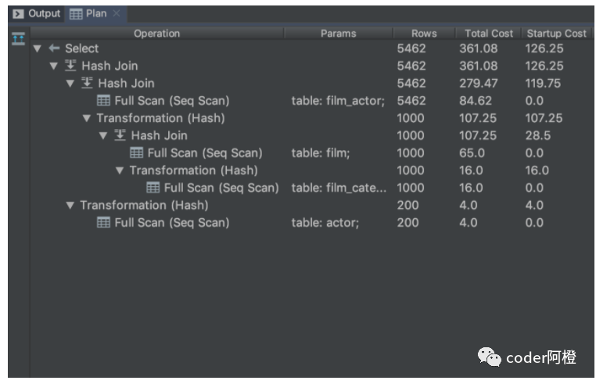This screenshot has width=596, height=384.
Task: Collapse the first Hash Join node
Action: (x=54, y=66)
